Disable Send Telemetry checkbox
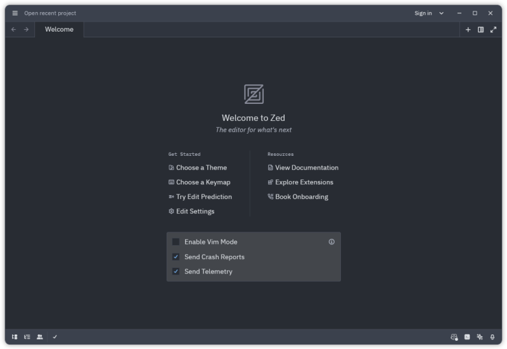This screenshot has width=507, height=349. [x=176, y=271]
